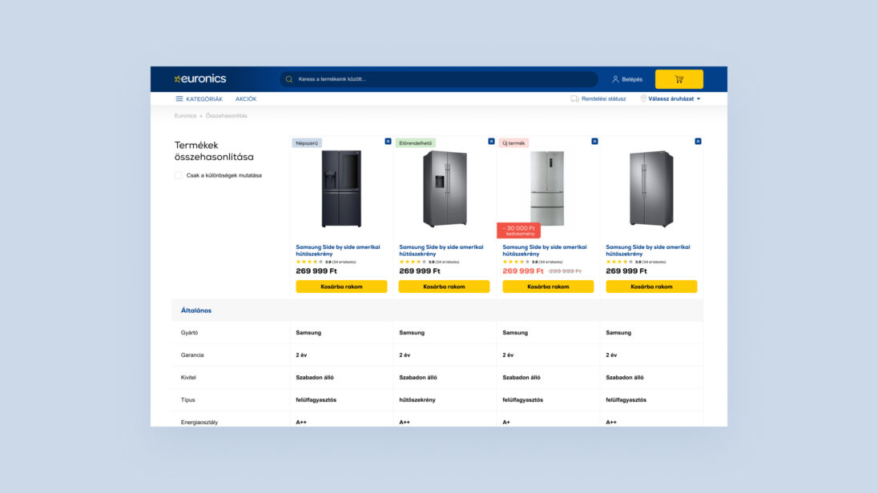Open the fourth product title link
Image resolution: width=878 pixels, height=493 pixels.
[648, 251]
